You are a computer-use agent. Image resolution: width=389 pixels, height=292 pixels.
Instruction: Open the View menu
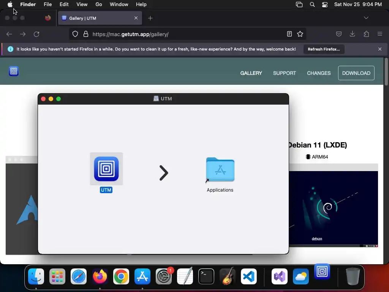pos(82,5)
